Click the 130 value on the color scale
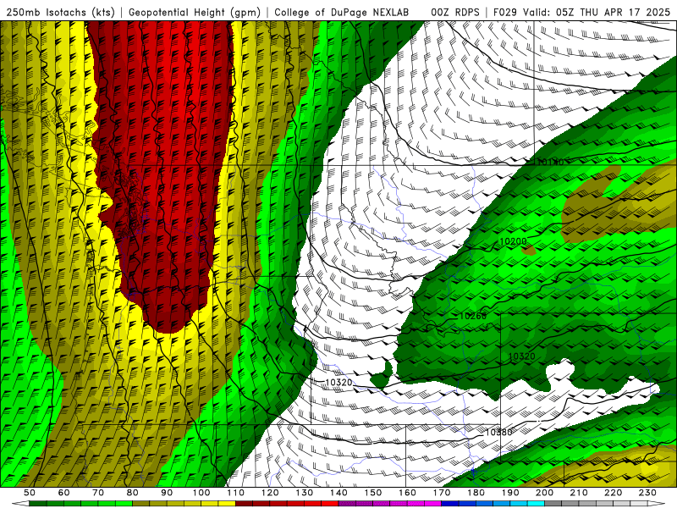 (305, 493)
